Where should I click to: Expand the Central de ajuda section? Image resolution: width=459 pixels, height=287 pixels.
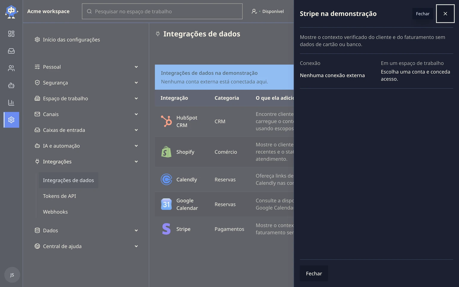click(x=87, y=246)
